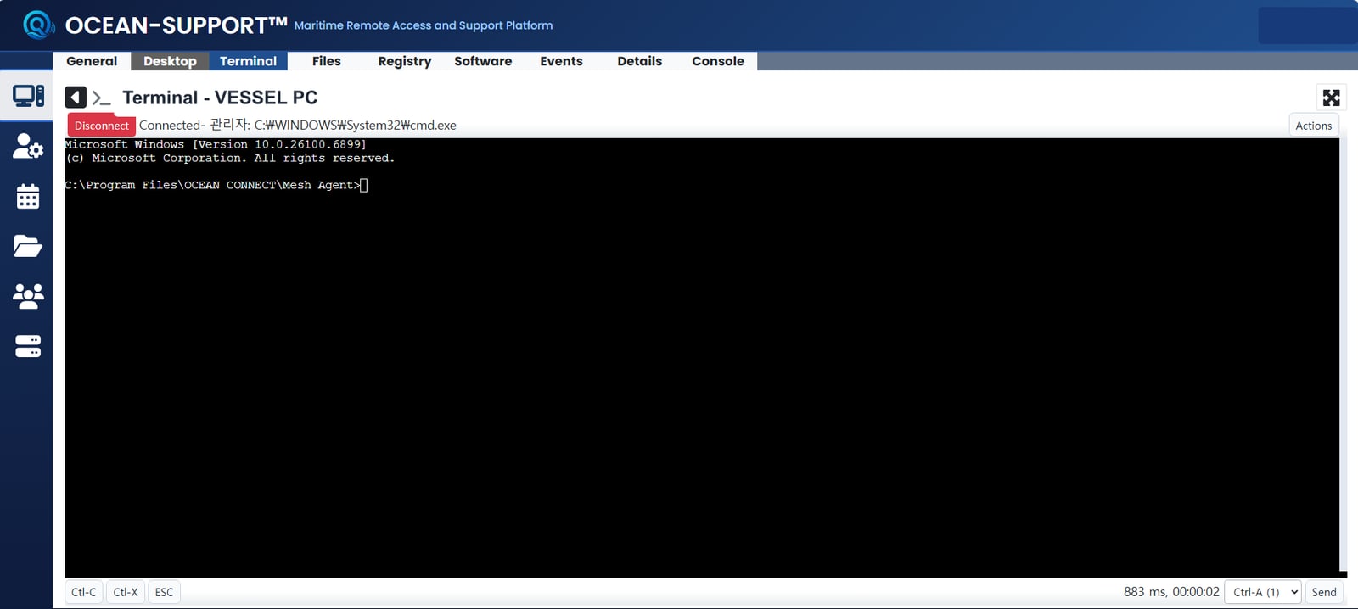Screen dimensions: 1358x609
Task: Open the Registry tab
Action: click(x=405, y=61)
